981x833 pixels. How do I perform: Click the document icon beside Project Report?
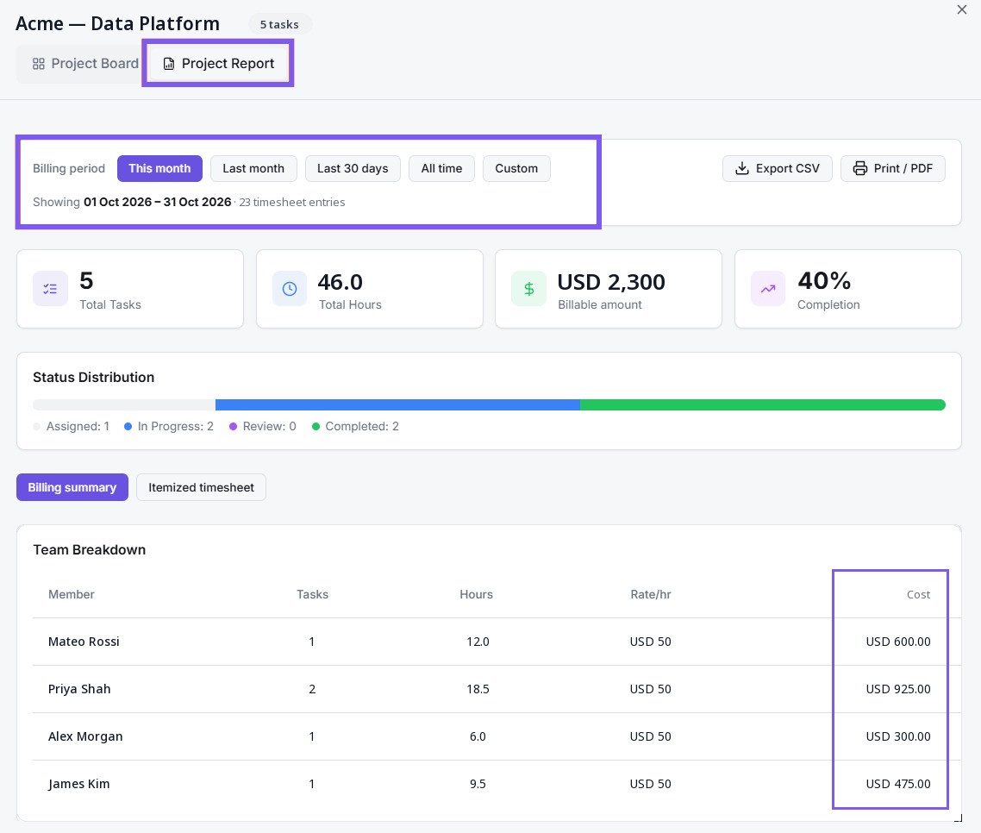click(x=168, y=64)
